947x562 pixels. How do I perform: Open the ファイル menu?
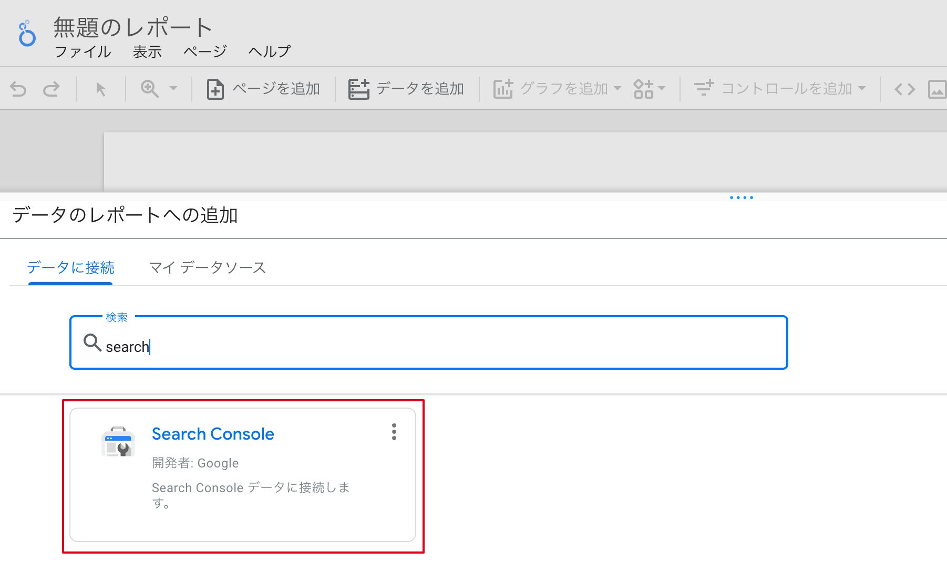pyautogui.click(x=83, y=51)
